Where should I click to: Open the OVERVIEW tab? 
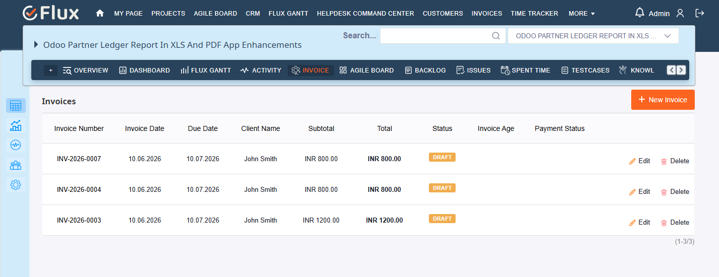(86, 71)
